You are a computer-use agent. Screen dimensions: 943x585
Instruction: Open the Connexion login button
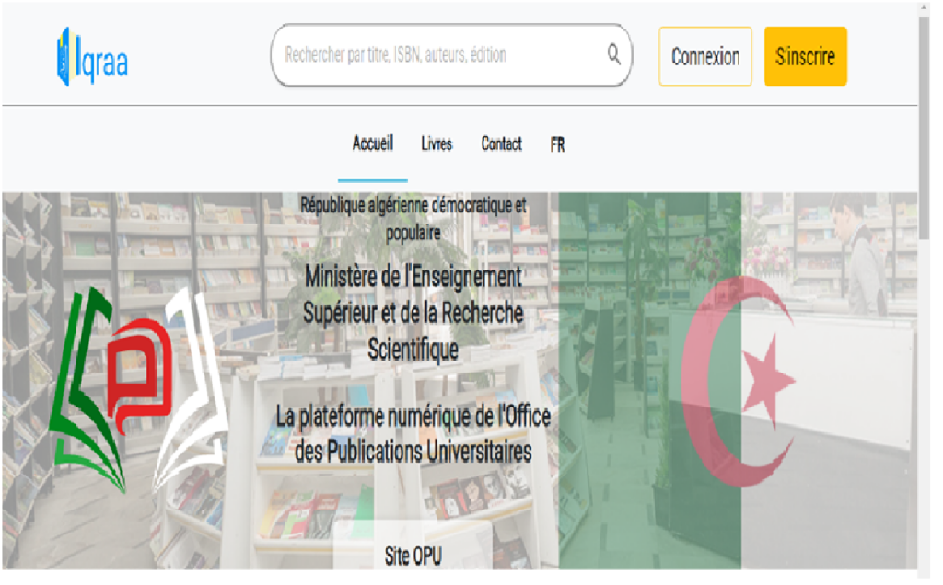click(705, 56)
